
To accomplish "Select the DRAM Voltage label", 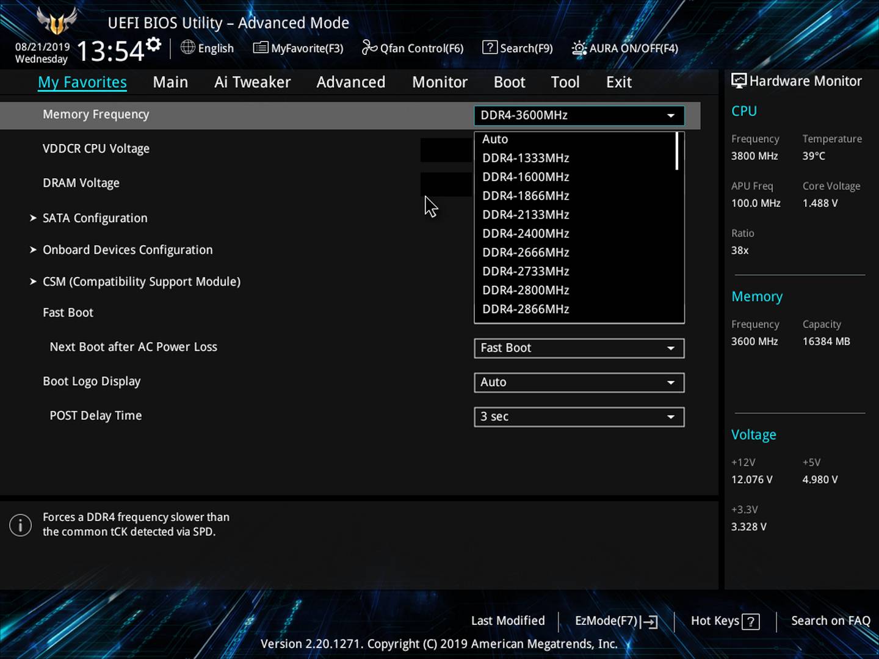I will click(x=81, y=182).
